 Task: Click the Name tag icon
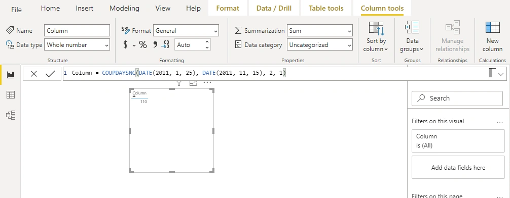tap(10, 30)
